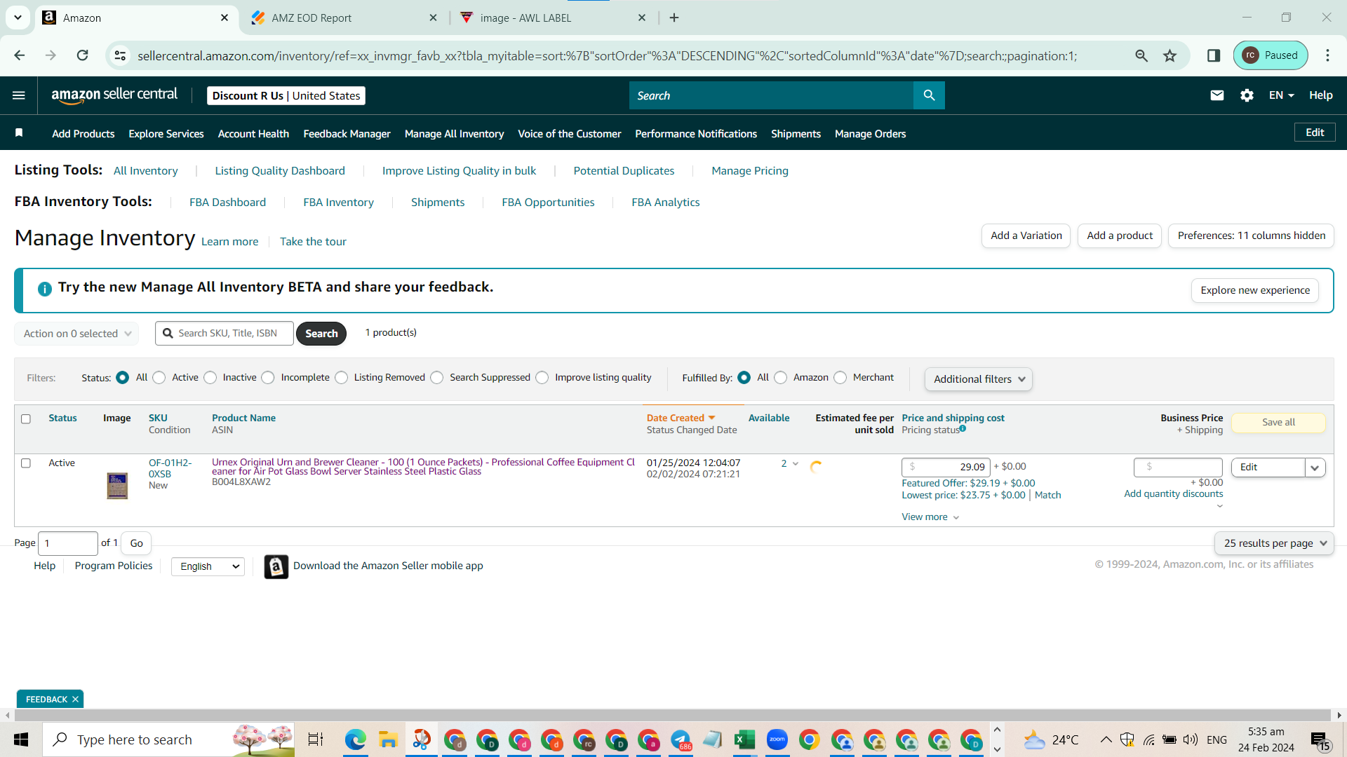Open File Explorer from the taskbar
This screenshot has width=1347, height=757.
click(x=388, y=739)
